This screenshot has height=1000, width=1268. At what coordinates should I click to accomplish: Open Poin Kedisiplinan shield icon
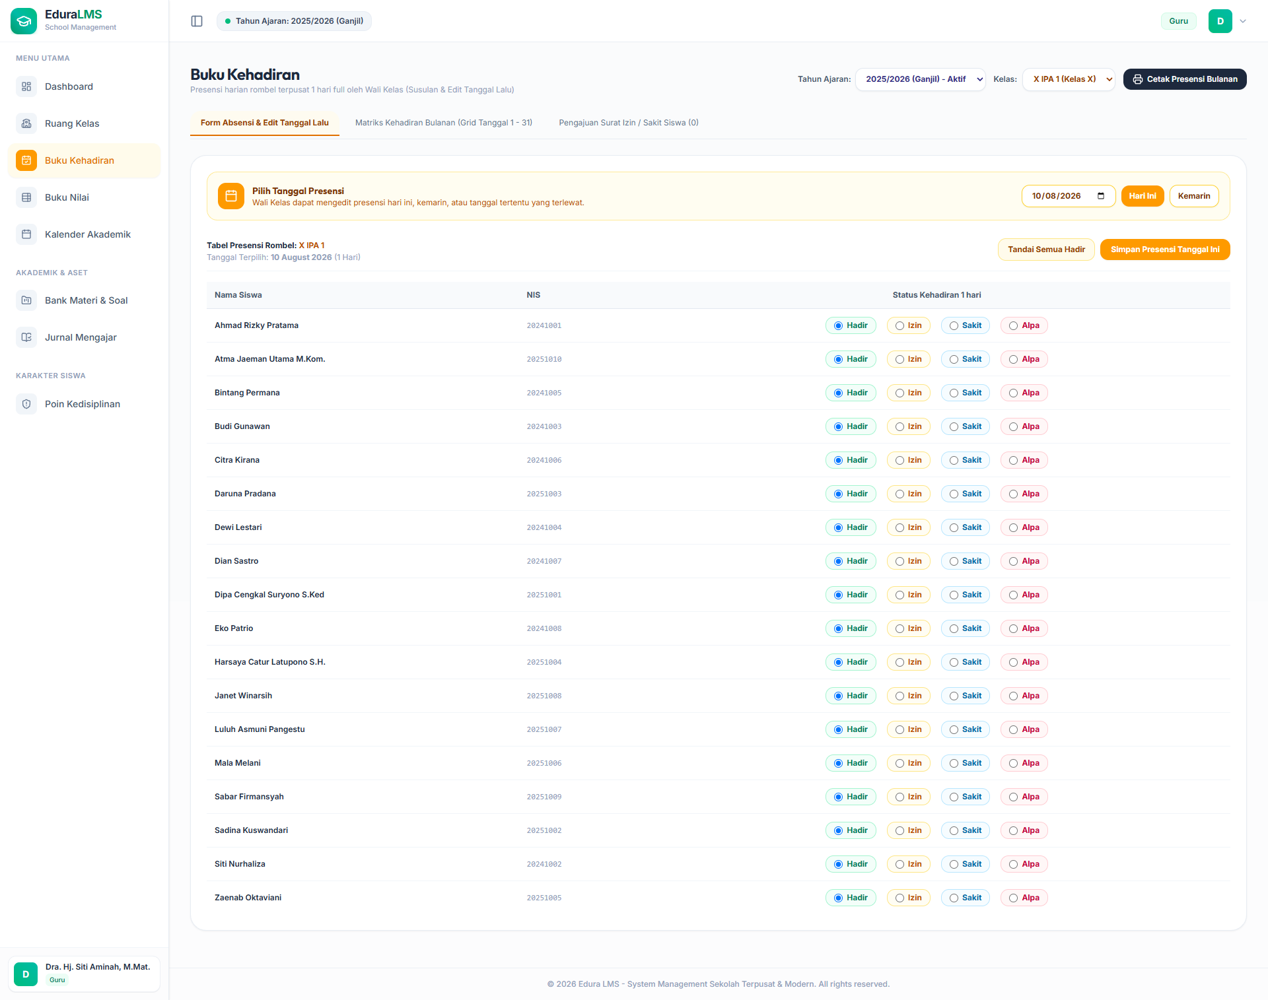click(26, 404)
